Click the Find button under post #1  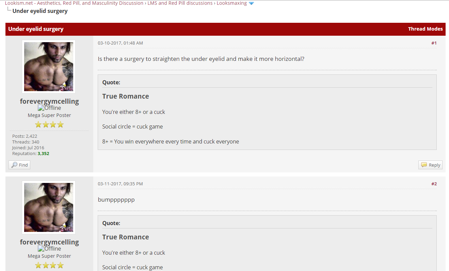click(19, 165)
